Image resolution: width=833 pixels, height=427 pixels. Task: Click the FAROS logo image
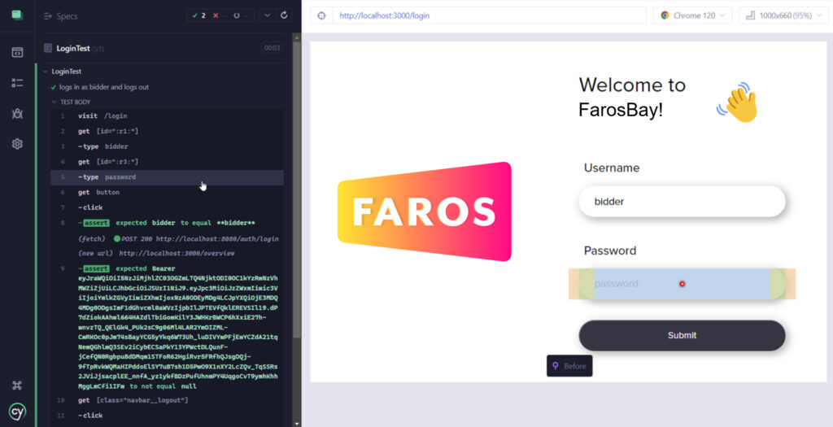pyautogui.click(x=425, y=211)
